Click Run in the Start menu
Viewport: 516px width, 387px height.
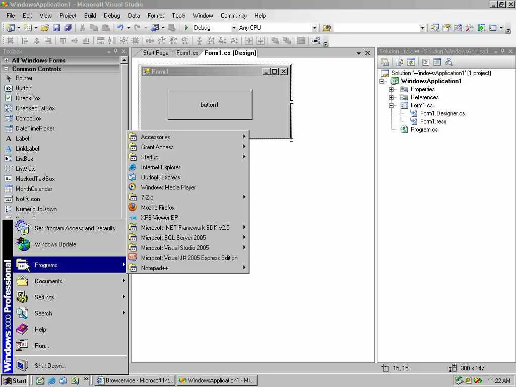point(71,346)
